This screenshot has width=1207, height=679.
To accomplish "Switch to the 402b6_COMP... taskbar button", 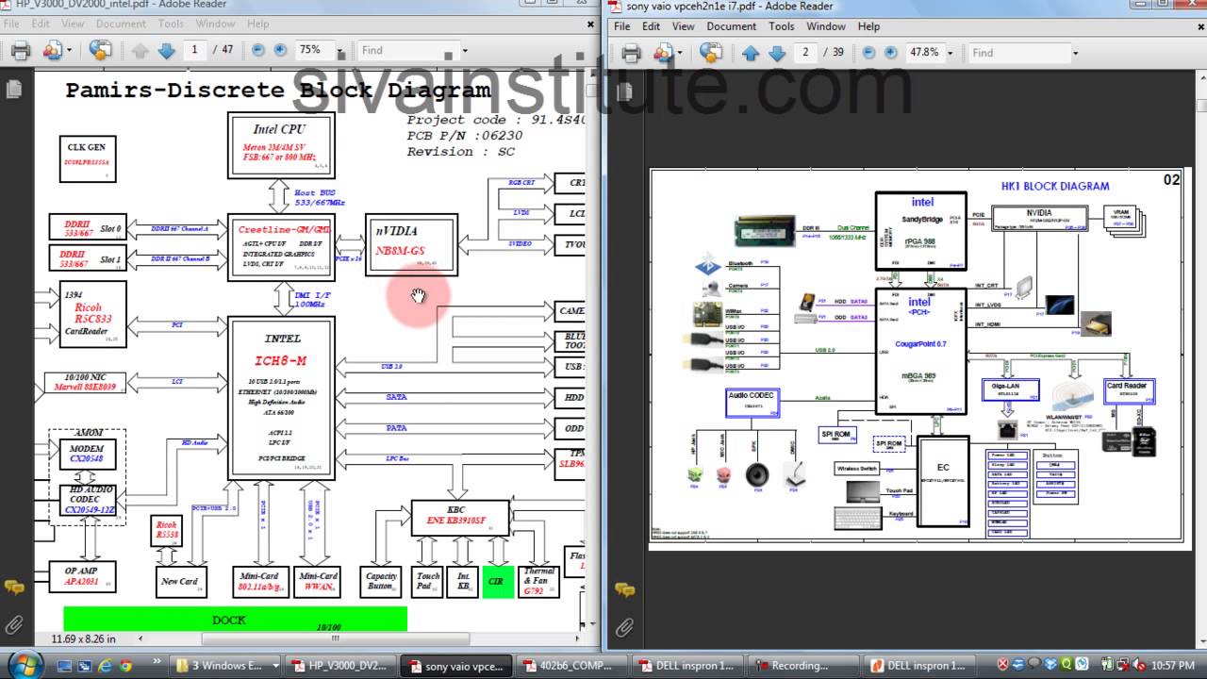I will tap(571, 666).
